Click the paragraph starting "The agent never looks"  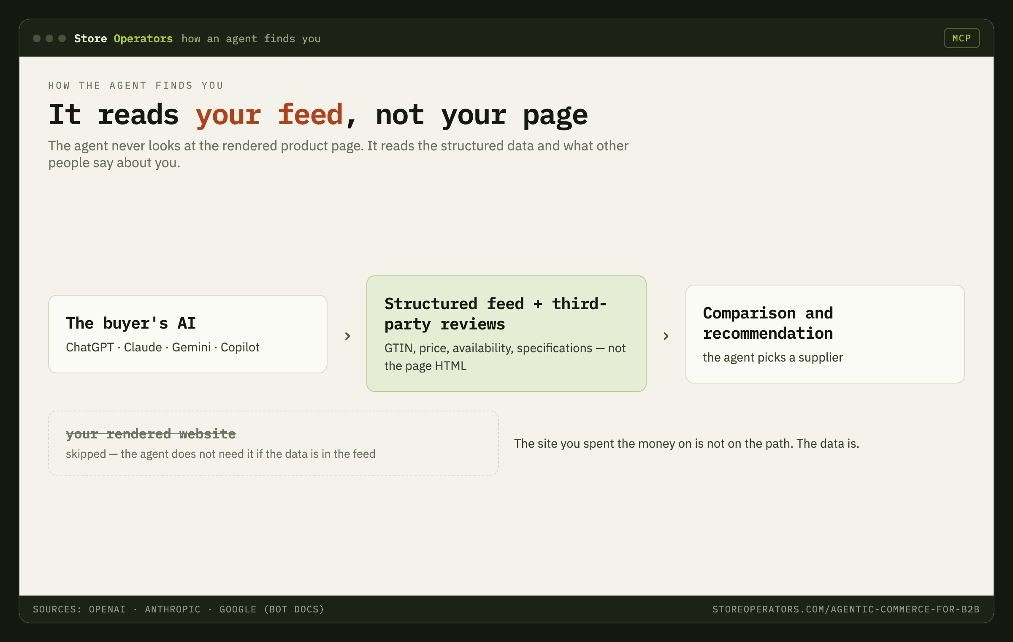339,154
